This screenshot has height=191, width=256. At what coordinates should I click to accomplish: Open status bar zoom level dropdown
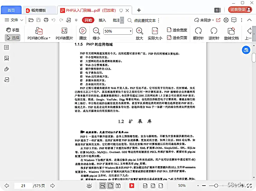point(198,186)
